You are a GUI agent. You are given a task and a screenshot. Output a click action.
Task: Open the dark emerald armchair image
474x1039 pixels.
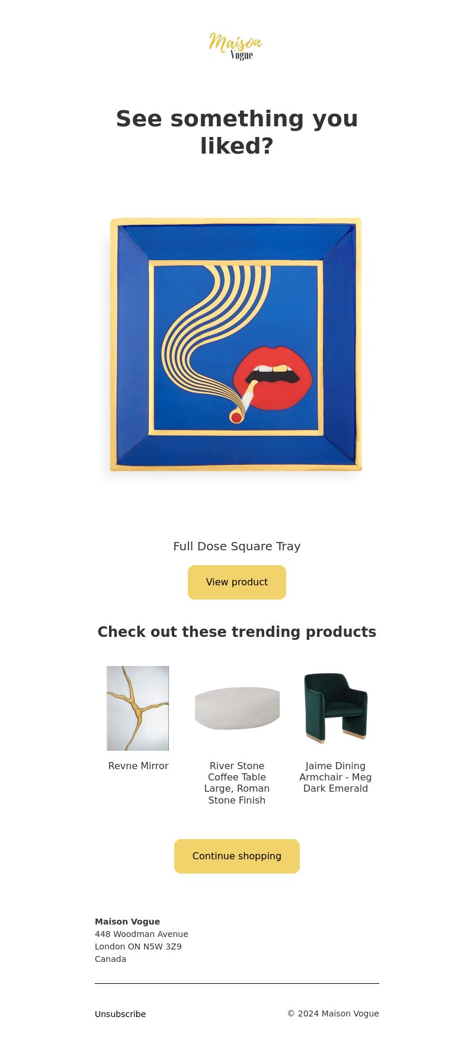point(335,708)
